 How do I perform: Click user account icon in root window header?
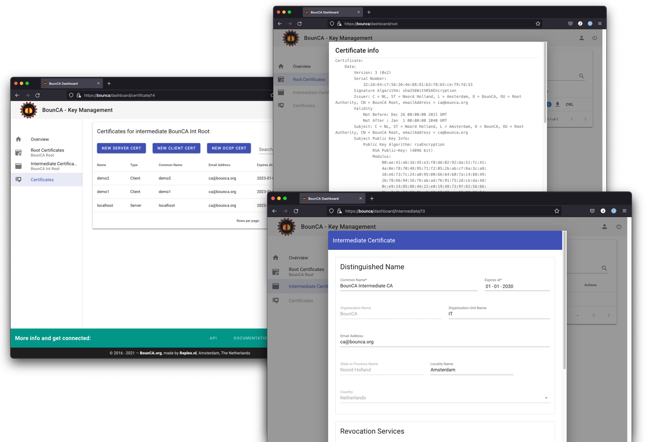coord(582,38)
